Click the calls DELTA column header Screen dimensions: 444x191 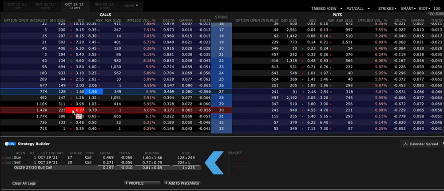pyautogui.click(x=168, y=20)
